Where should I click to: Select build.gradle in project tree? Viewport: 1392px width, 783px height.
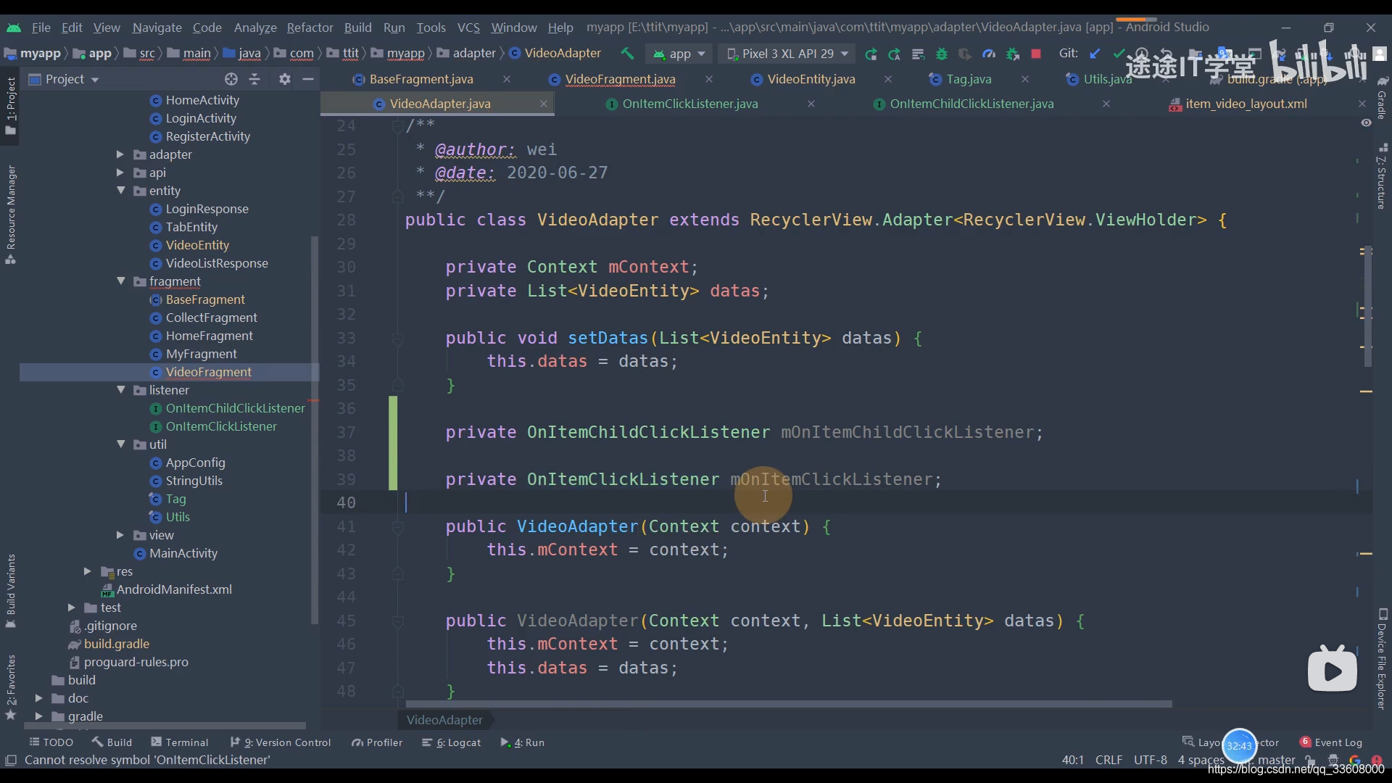(x=116, y=644)
